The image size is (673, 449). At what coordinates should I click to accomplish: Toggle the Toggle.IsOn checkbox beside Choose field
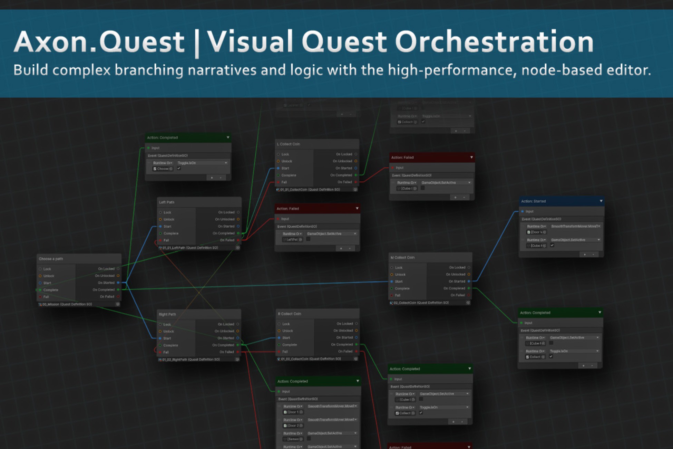[x=179, y=169]
